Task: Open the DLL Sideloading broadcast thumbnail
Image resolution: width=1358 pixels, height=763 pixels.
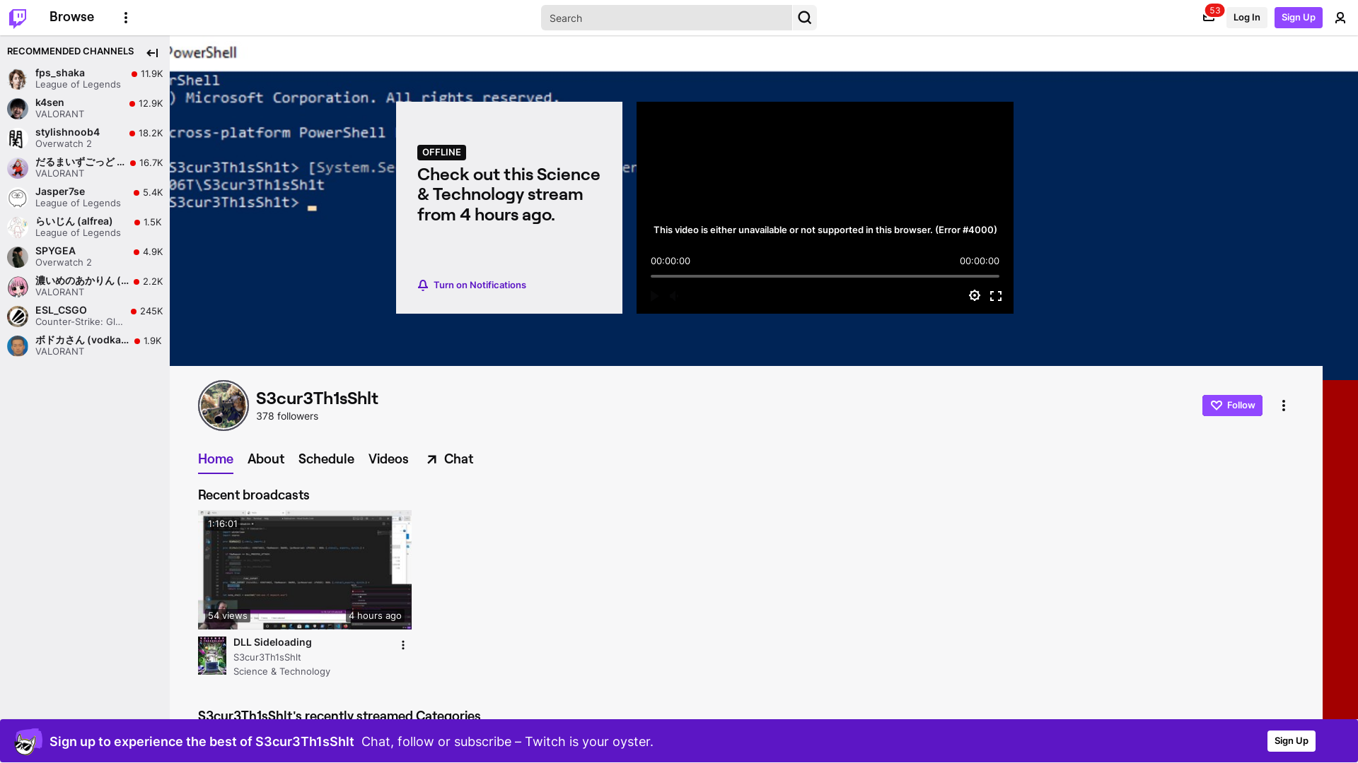Action: tap(305, 569)
